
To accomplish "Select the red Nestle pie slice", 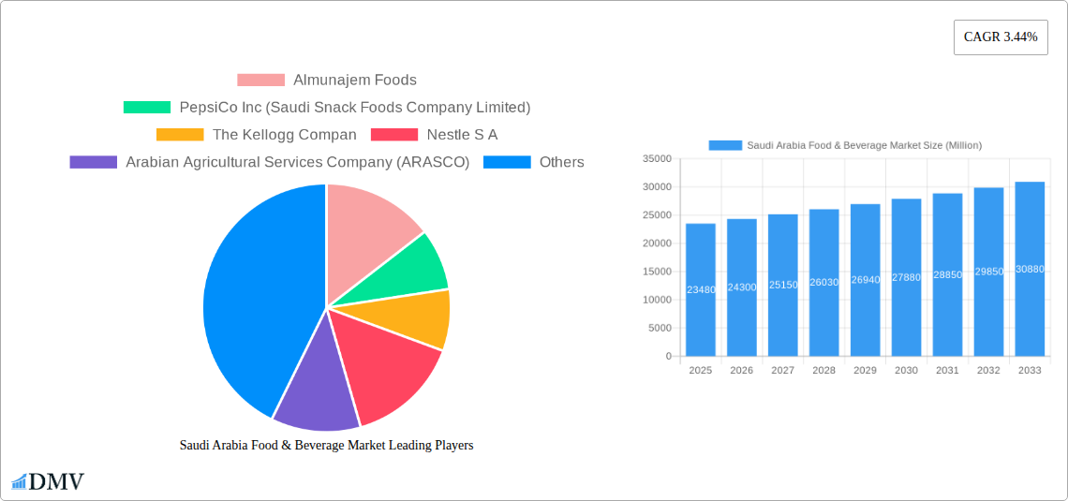I will (388, 368).
